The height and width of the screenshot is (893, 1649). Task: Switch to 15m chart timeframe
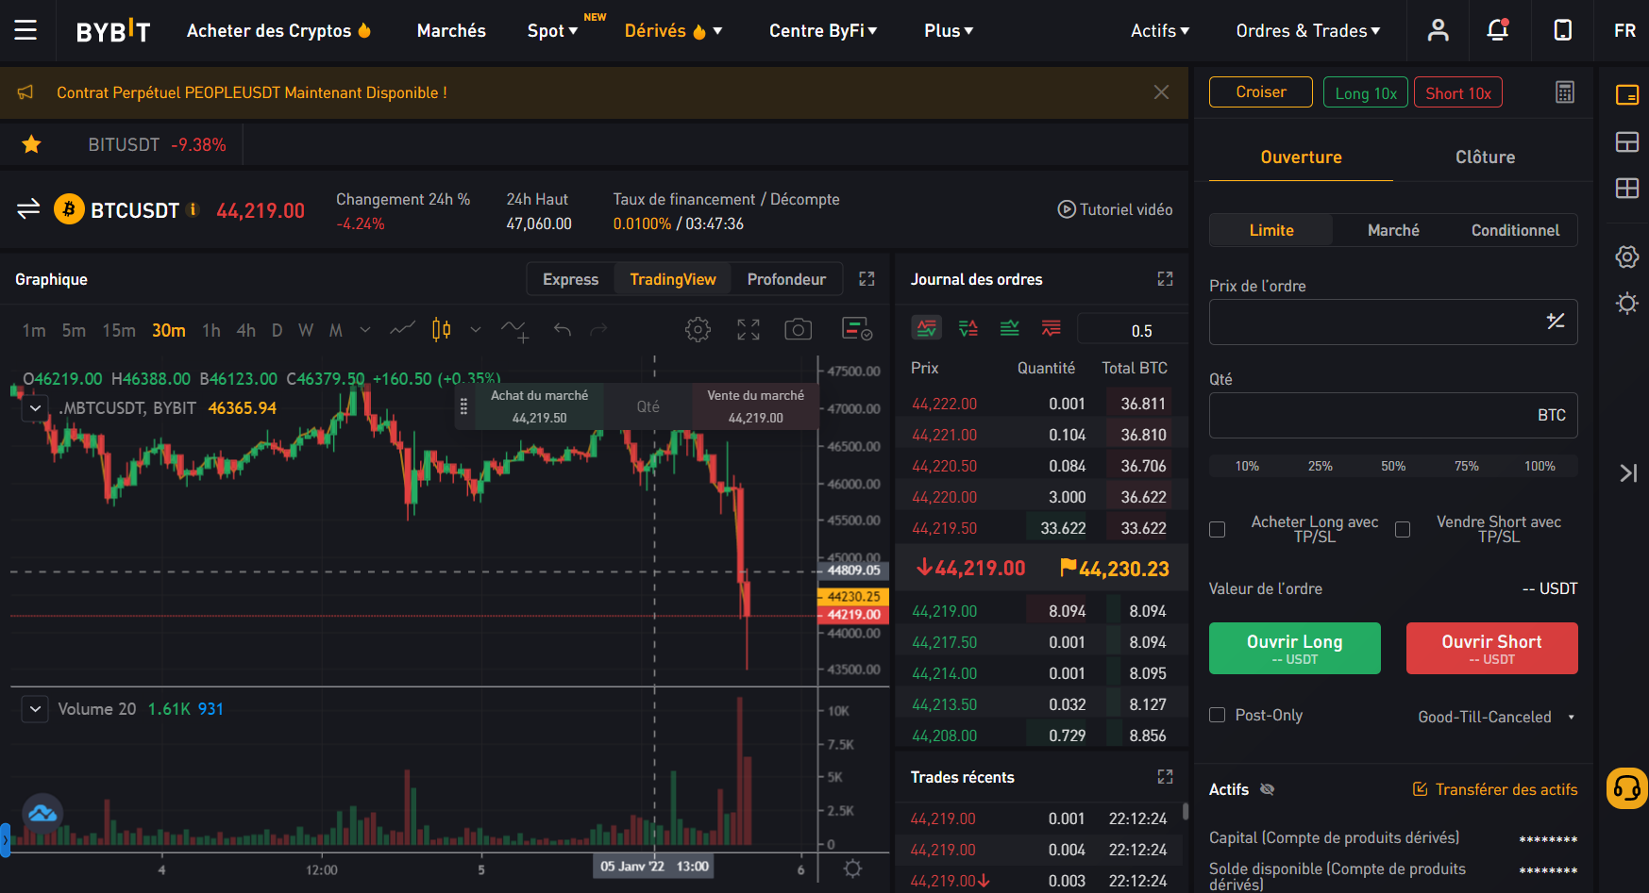pos(119,330)
